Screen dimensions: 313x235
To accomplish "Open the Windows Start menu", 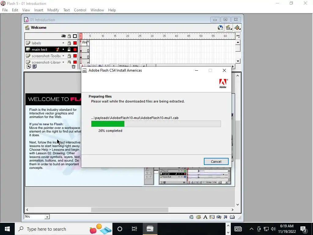I will tap(7, 229).
